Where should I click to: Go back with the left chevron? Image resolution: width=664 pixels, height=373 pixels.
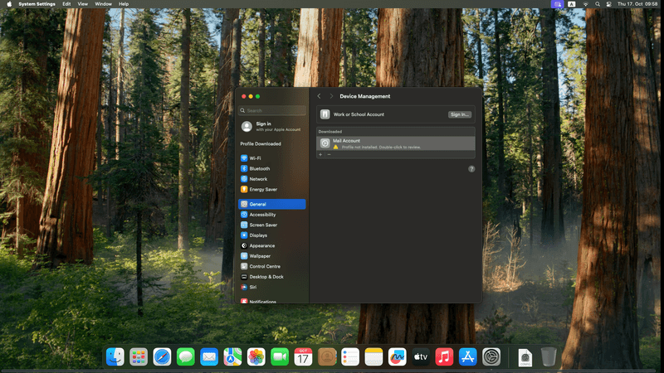[319, 96]
